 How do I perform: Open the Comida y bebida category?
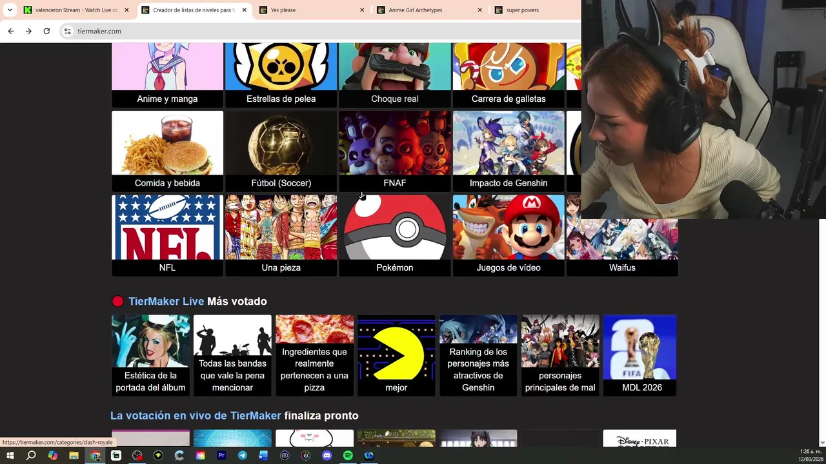pyautogui.click(x=167, y=151)
